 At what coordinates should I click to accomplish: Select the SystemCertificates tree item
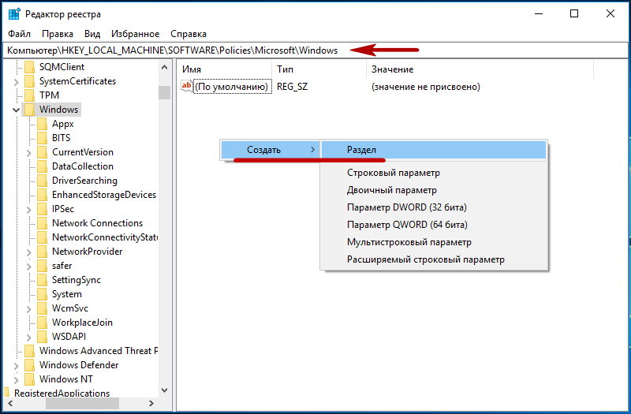coord(77,81)
